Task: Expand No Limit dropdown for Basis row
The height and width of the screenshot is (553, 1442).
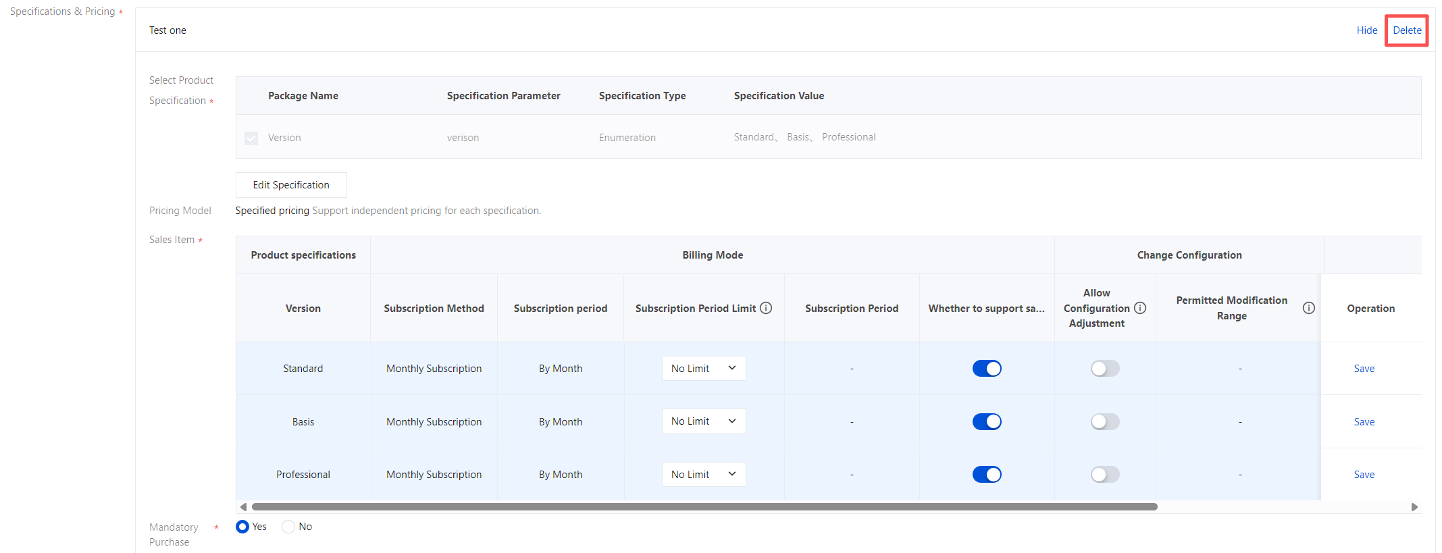Action: tap(703, 421)
